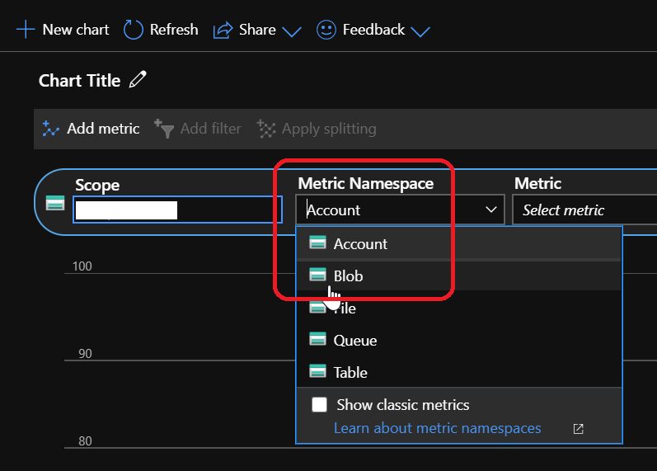Click the storage icon next to Scope

tap(55, 203)
